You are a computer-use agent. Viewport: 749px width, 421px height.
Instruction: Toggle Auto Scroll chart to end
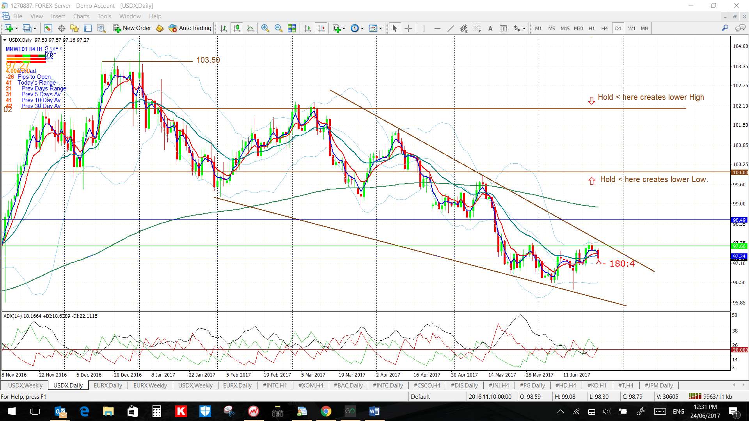308,28
